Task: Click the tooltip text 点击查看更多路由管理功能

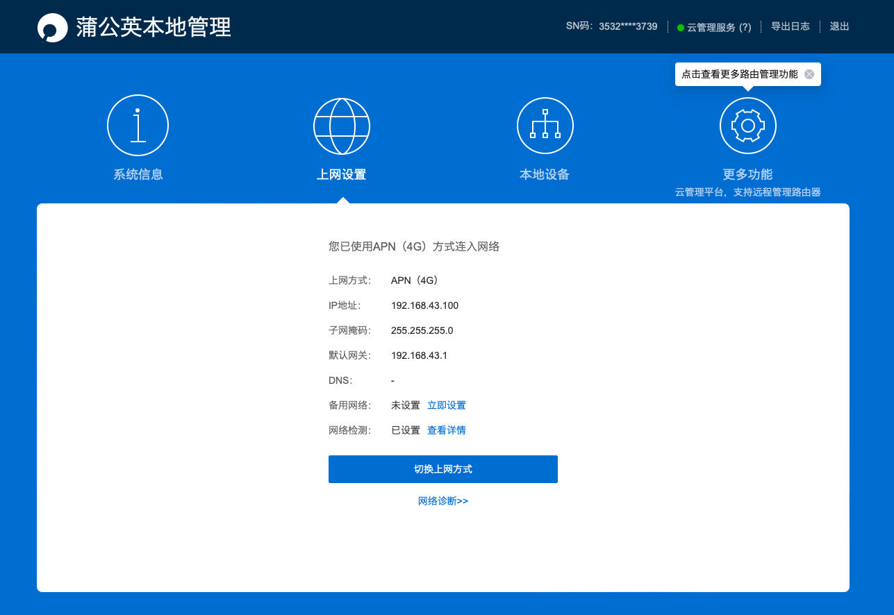Action: 740,74
